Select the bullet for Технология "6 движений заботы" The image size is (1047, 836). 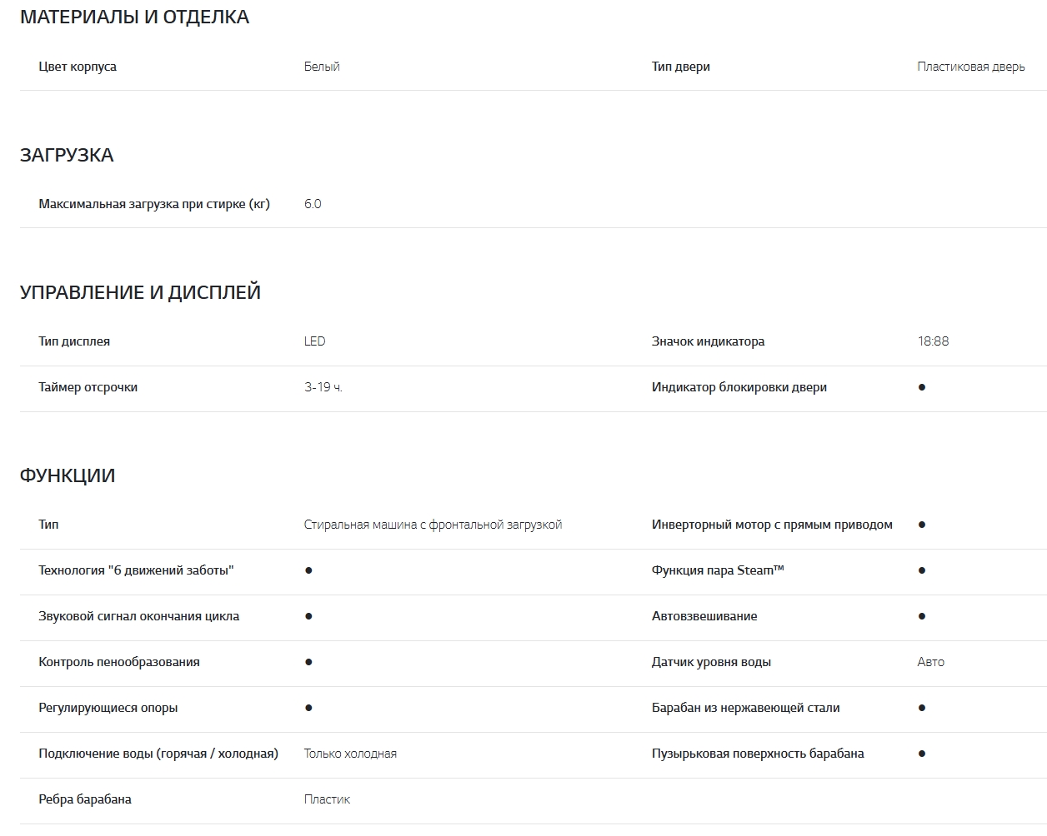coord(308,570)
